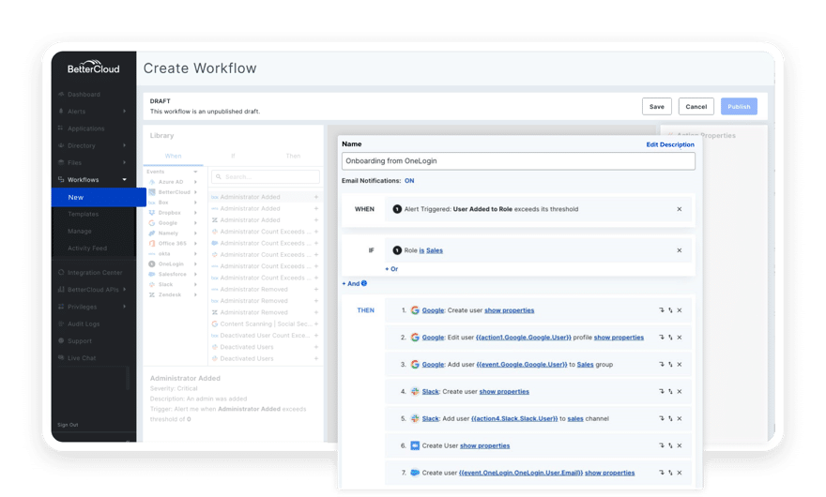The width and height of the screenshot is (826, 497).
Task: Select New under Workflows
Action: 99,198
